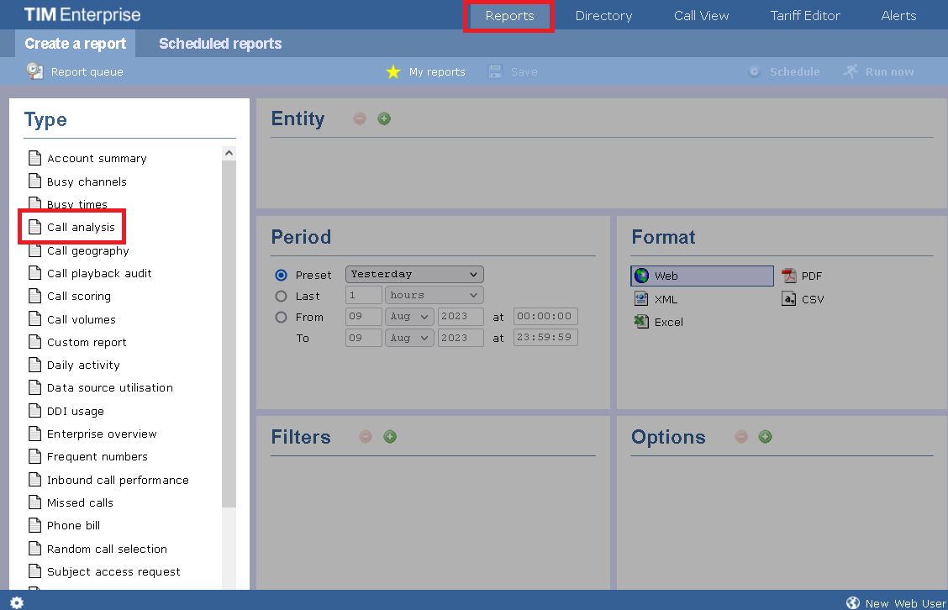Select the Call analysis report type

79,227
